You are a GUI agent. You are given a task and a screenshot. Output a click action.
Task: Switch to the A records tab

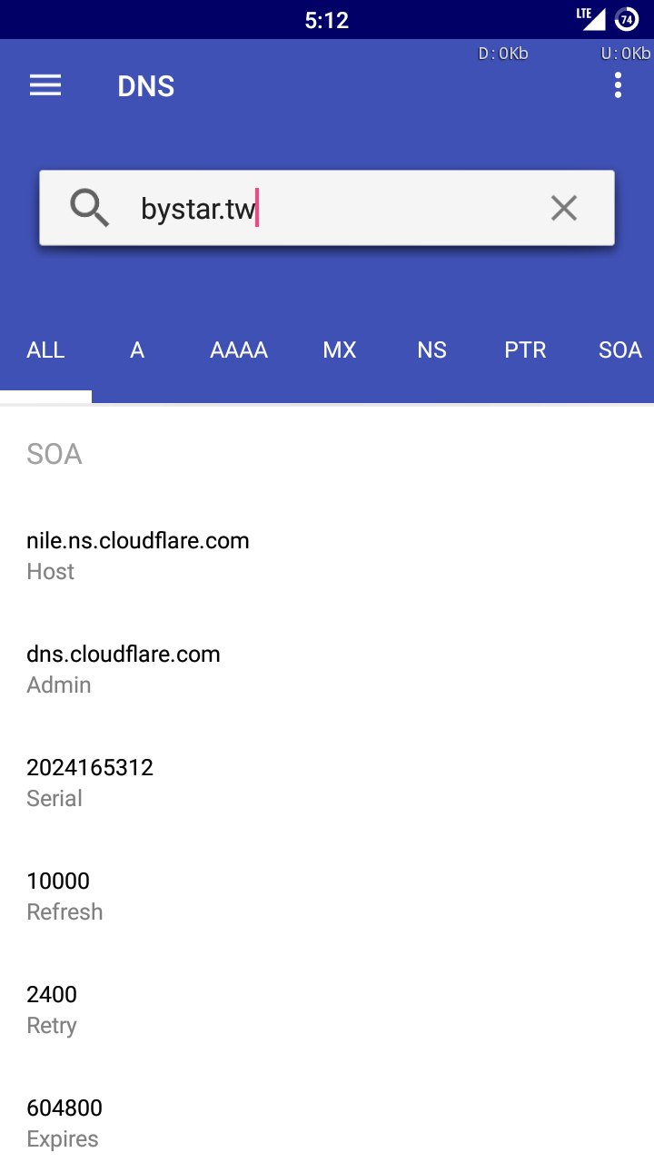click(x=137, y=350)
